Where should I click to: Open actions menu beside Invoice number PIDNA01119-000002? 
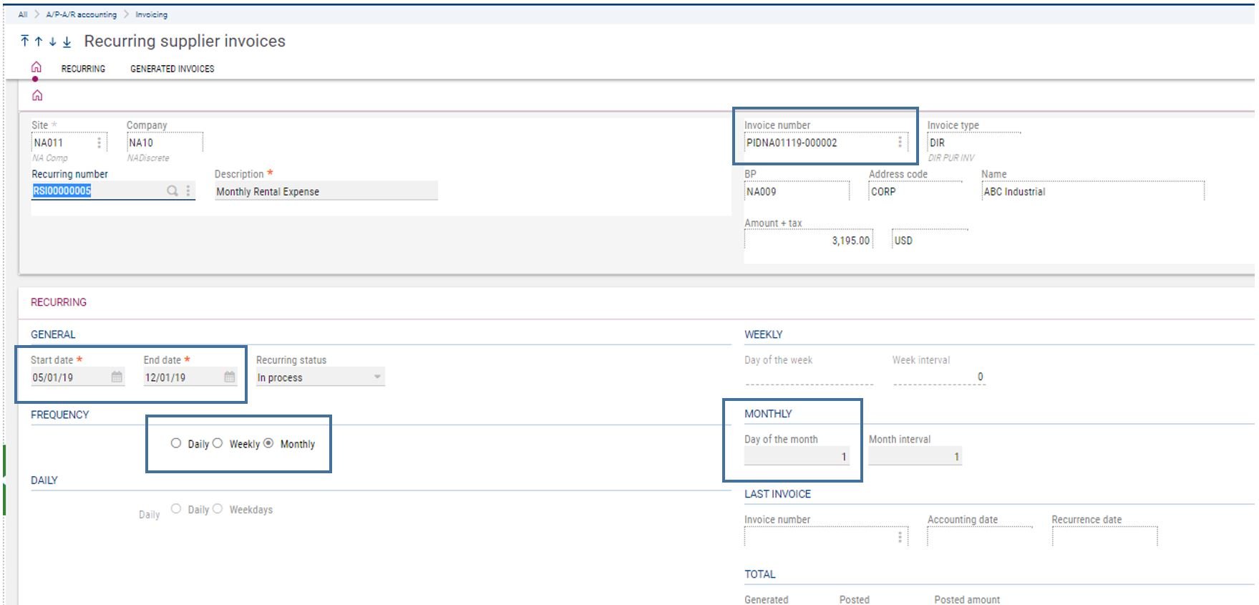pyautogui.click(x=900, y=142)
